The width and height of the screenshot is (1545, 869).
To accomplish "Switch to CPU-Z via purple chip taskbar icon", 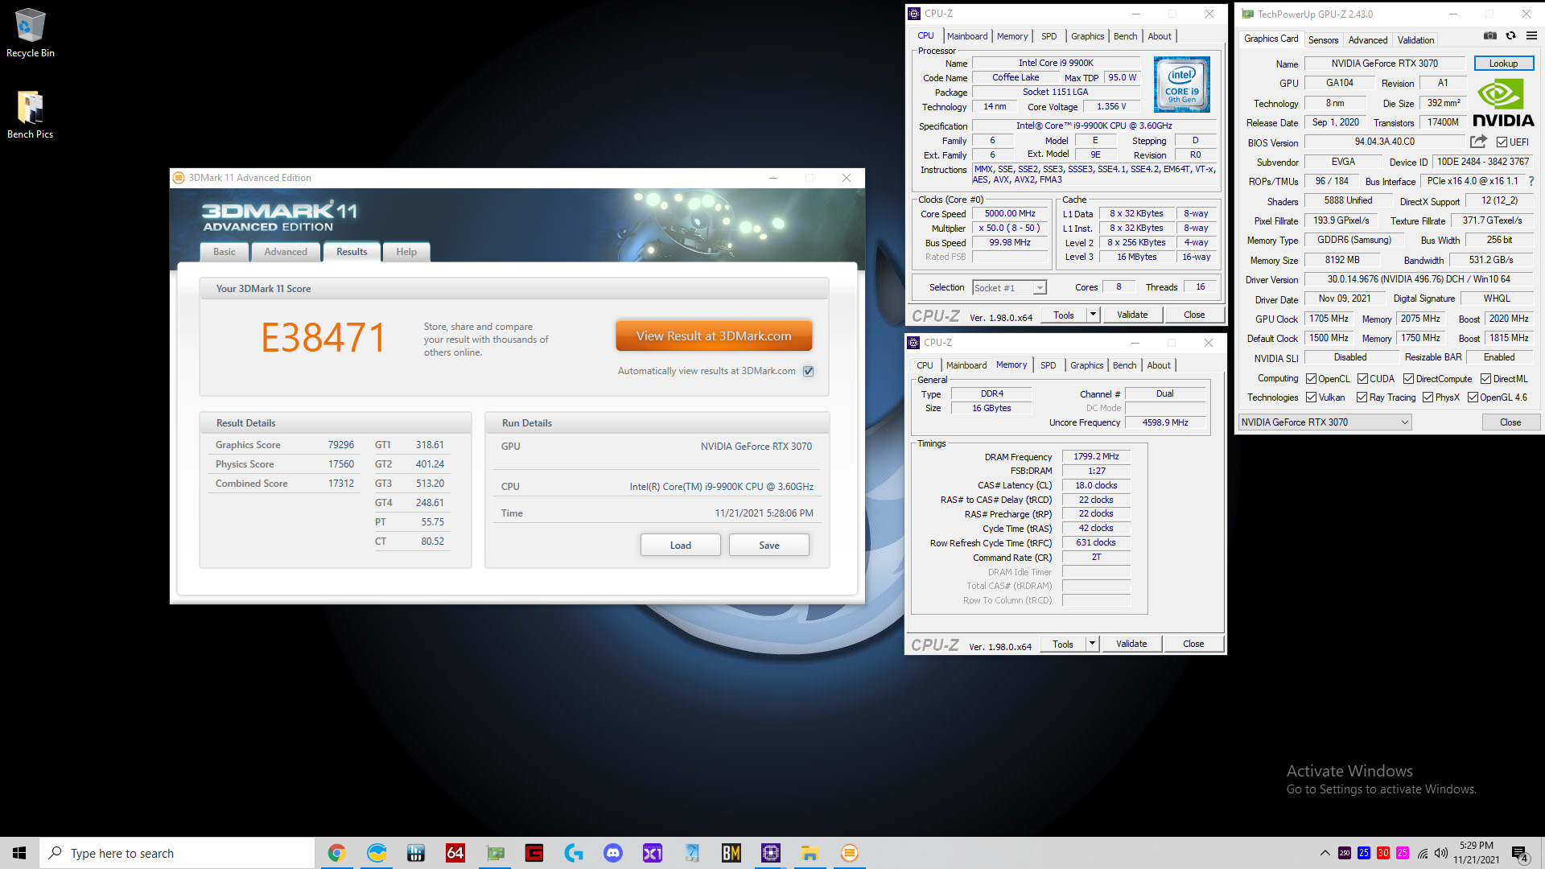I will 770,853.
